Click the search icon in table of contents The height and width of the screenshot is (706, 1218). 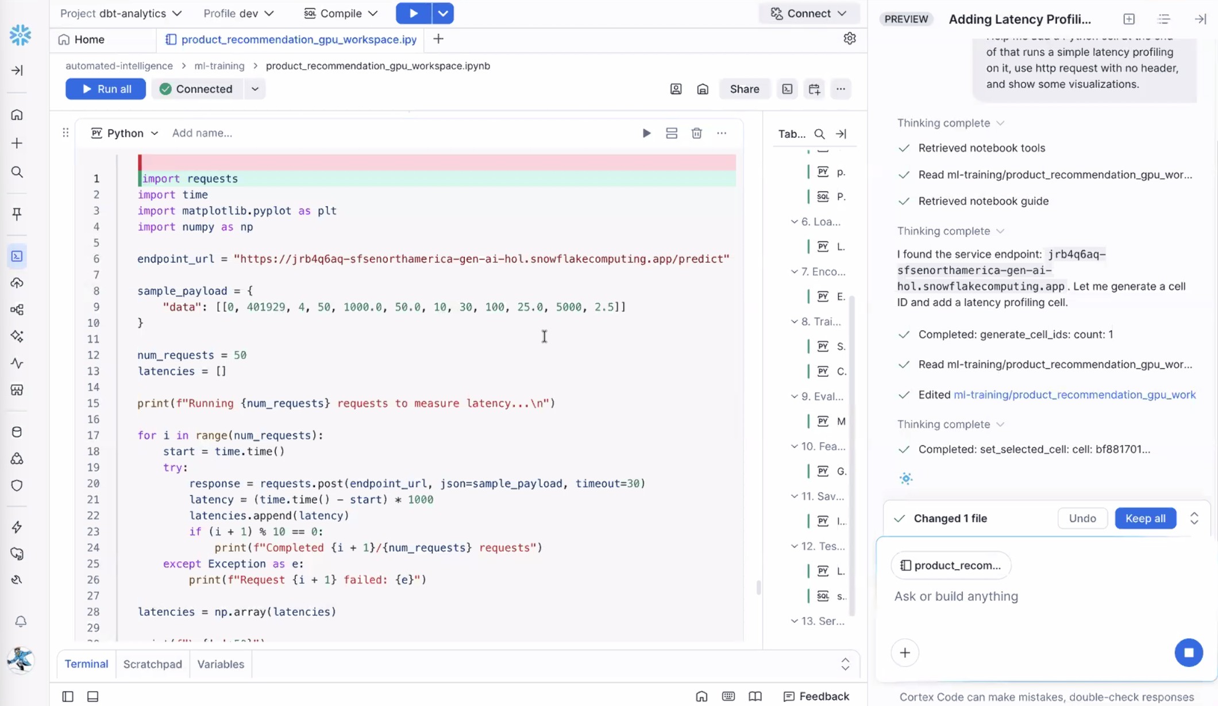tap(819, 134)
